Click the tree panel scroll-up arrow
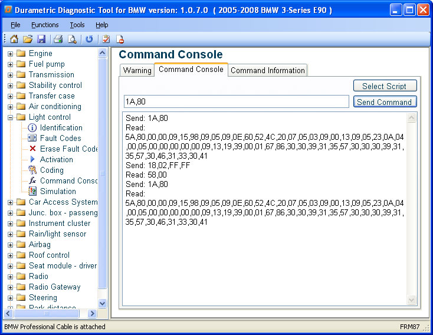Image resolution: width=433 pixels, height=335 pixels. pos(103,52)
